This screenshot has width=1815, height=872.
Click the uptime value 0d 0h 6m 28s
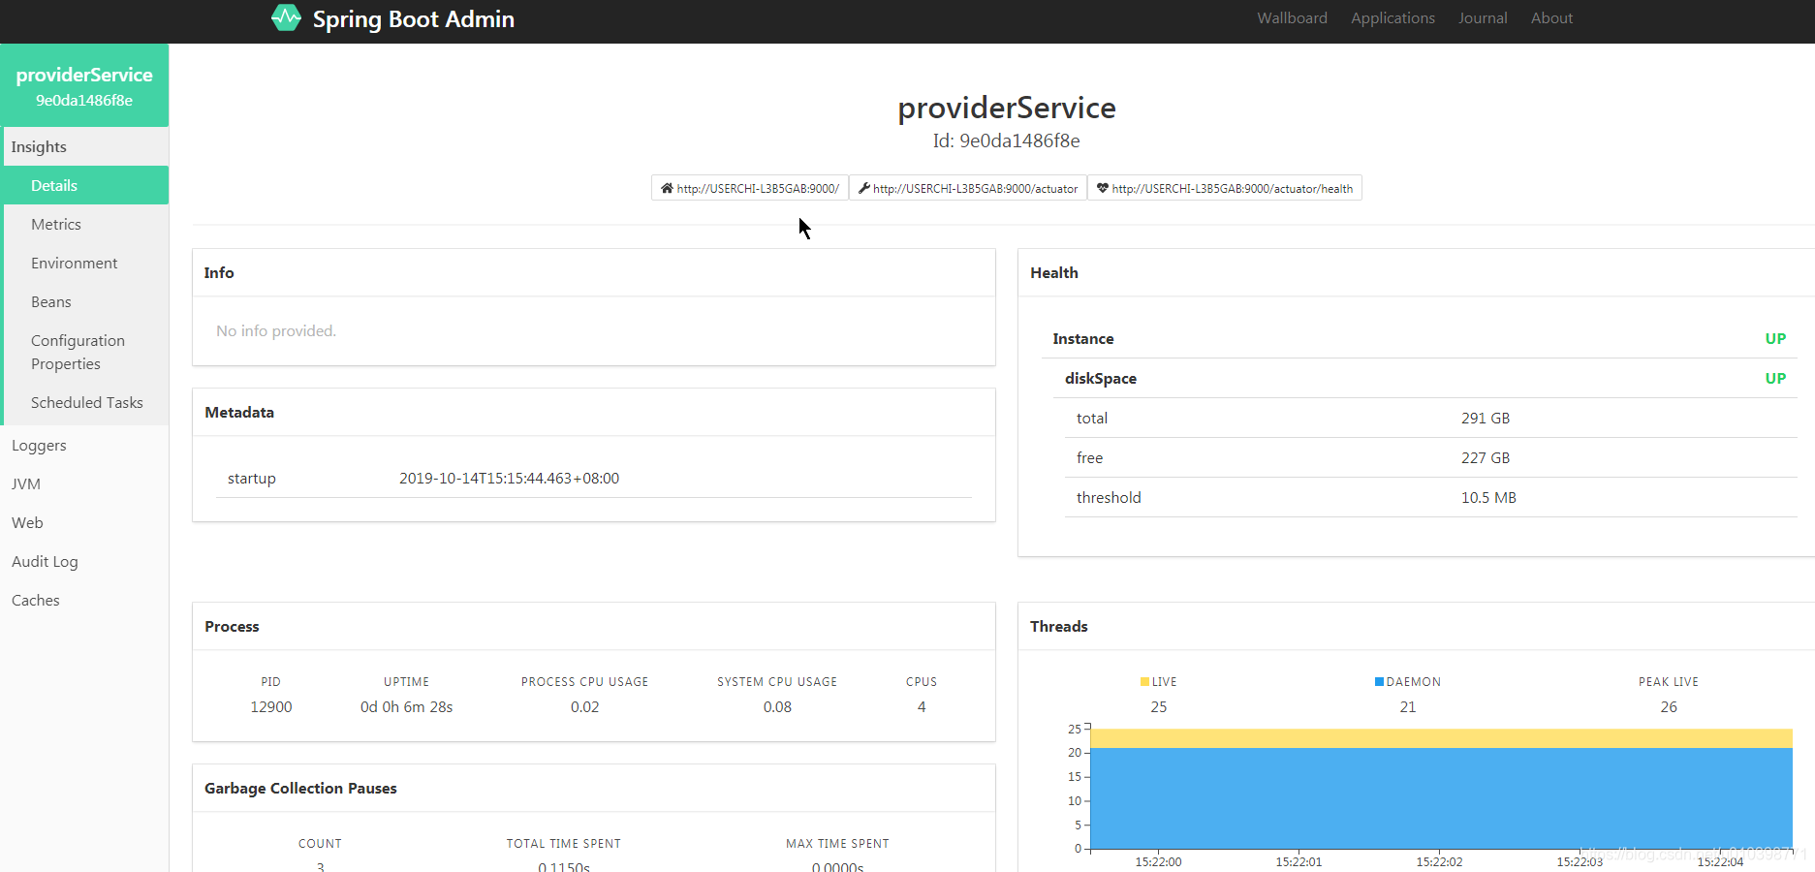click(406, 706)
